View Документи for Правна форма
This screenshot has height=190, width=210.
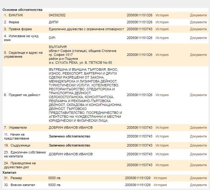click(198, 29)
